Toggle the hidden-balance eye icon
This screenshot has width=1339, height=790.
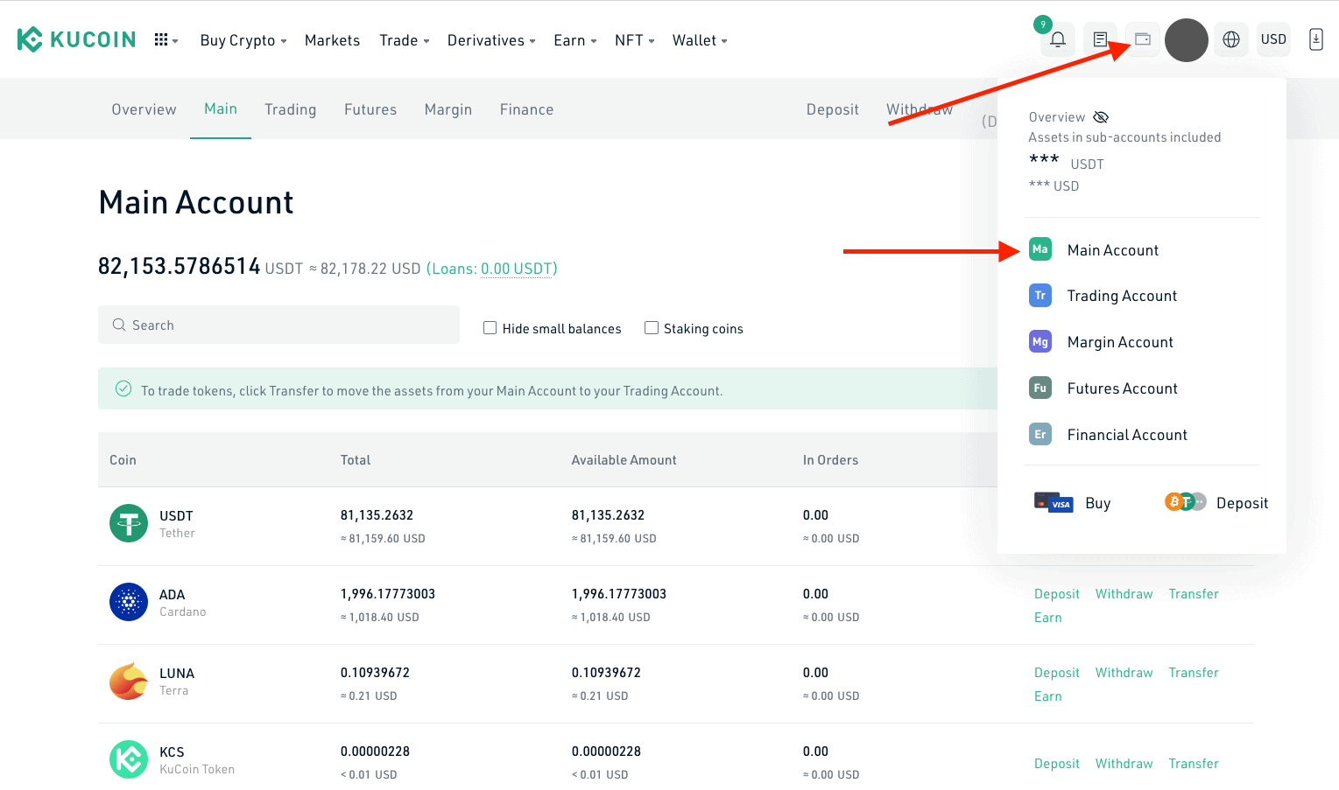1101,117
